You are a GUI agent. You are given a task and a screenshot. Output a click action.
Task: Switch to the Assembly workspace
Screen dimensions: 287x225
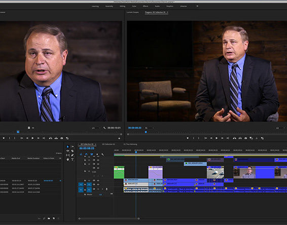(x=109, y=6)
